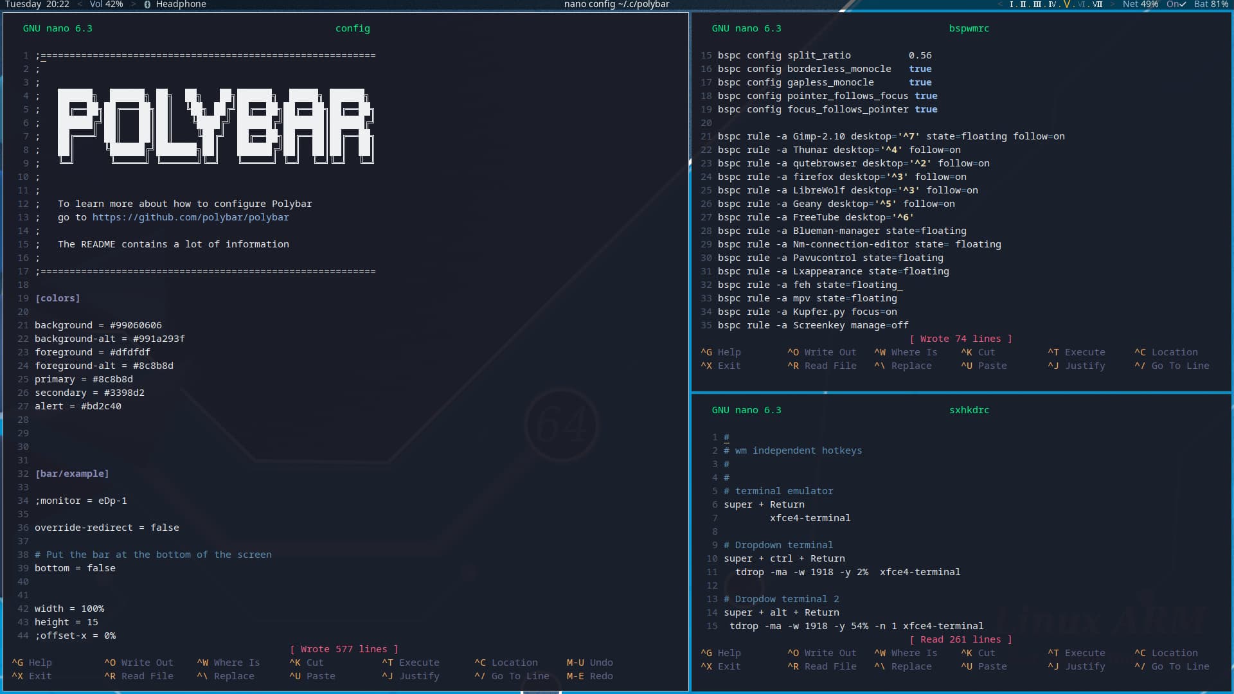The height and width of the screenshot is (694, 1234).
Task: Click the 'Wrote 74 lines' status message
Action: pos(961,339)
